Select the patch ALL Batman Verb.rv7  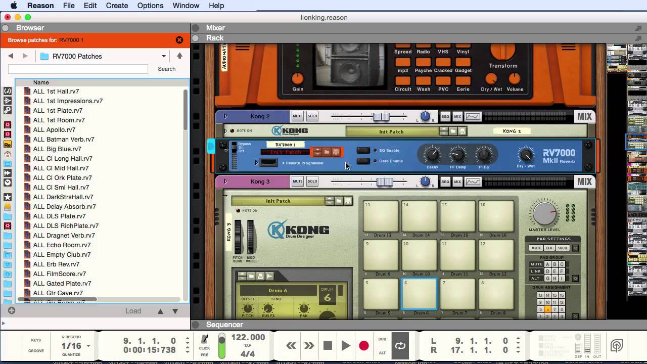click(64, 140)
